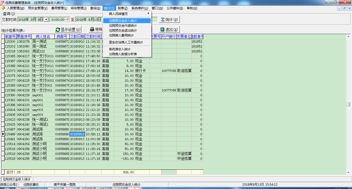Choose 住院预交金收入统计 in the 统计 dropdown
Viewport: 352px width, 189px height.
127,21
